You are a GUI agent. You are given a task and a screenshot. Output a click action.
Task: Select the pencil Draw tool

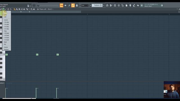(14, 9)
